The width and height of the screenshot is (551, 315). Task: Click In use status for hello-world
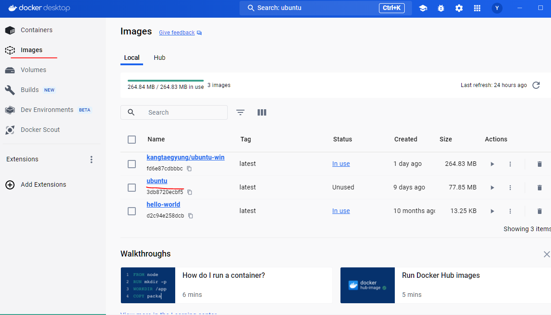pos(341,211)
